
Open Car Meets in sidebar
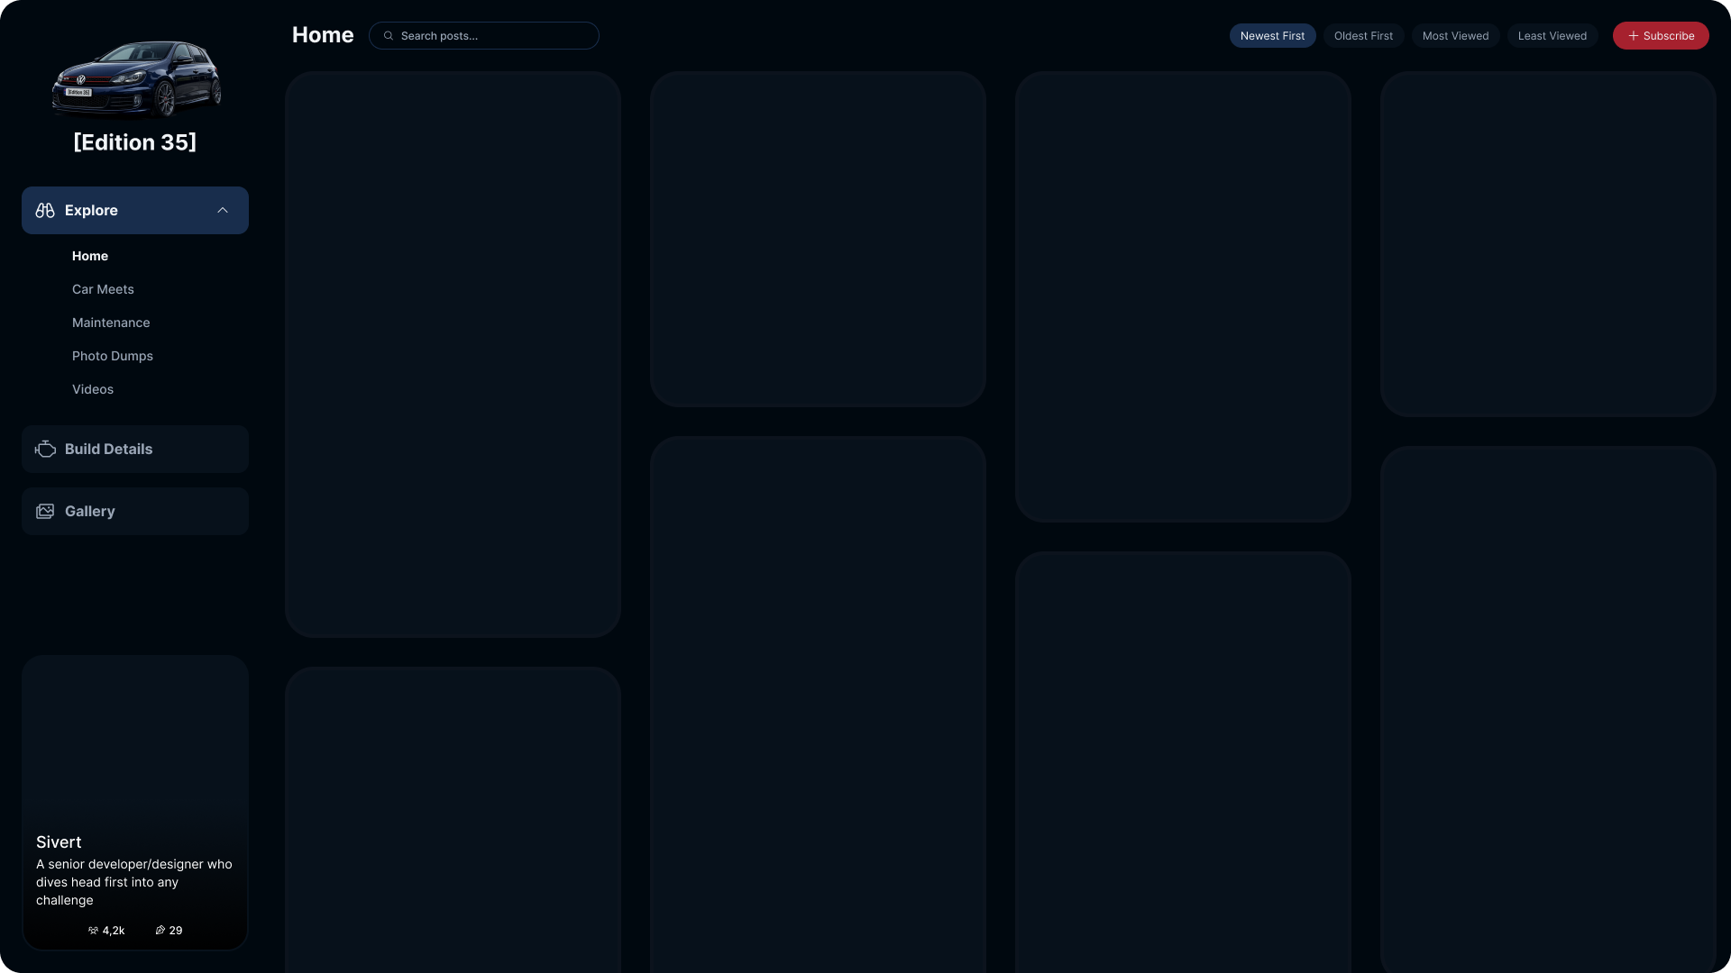pyautogui.click(x=103, y=289)
